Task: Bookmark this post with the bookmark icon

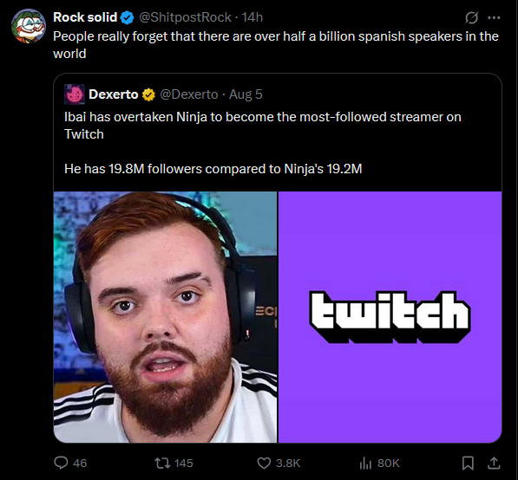Action: 468,463
